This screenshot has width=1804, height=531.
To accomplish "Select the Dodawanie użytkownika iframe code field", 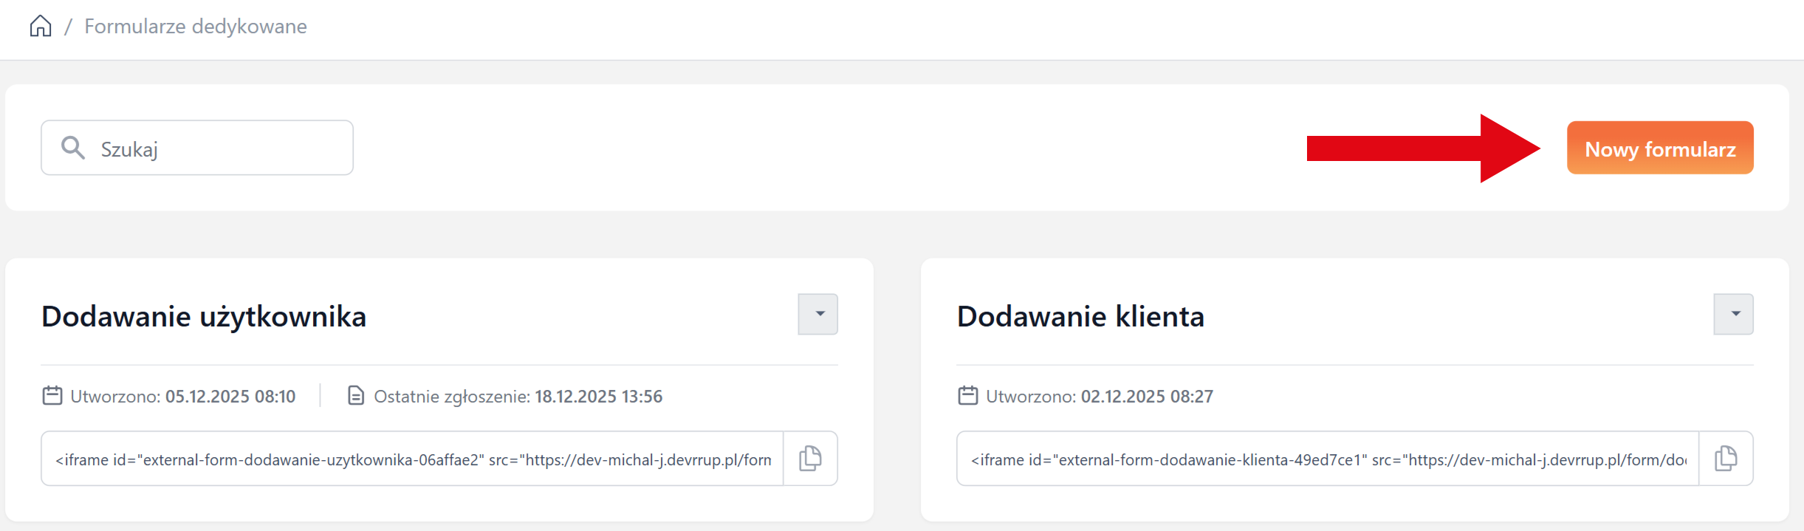I will (x=412, y=459).
